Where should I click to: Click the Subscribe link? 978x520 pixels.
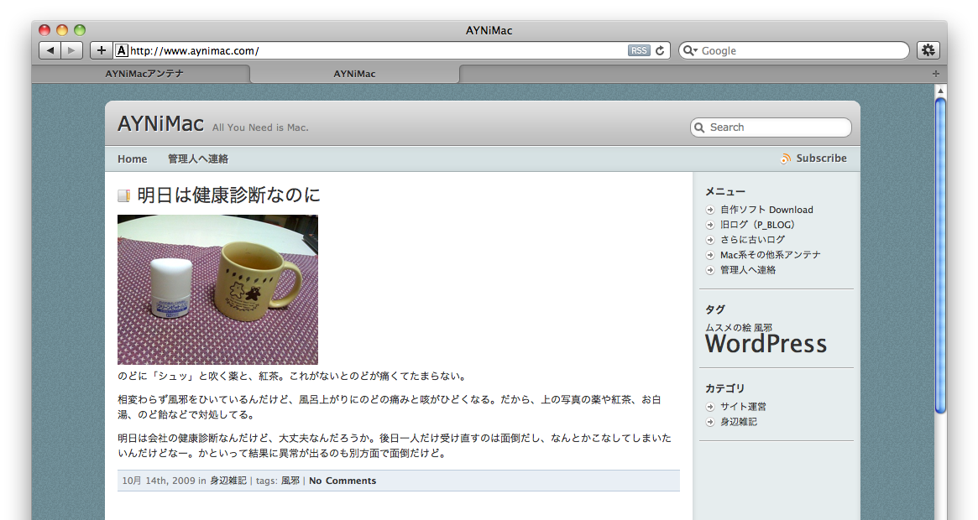[821, 159]
